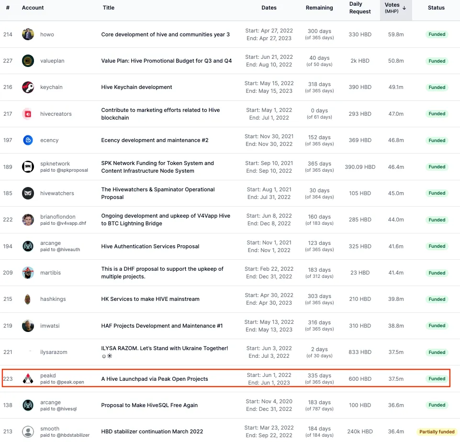Click the '2 days' remaining value
Image resolution: width=460 pixels, height=442 pixels.
[x=319, y=349]
